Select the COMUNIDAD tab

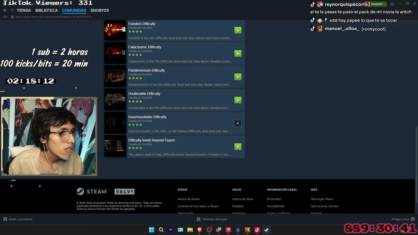74,10
